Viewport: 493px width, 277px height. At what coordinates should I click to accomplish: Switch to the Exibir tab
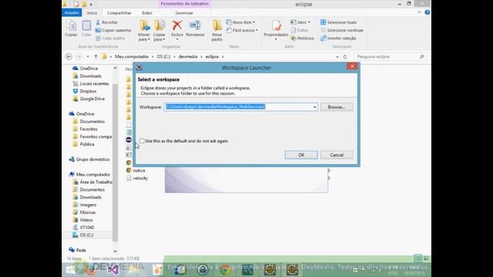[x=147, y=13]
